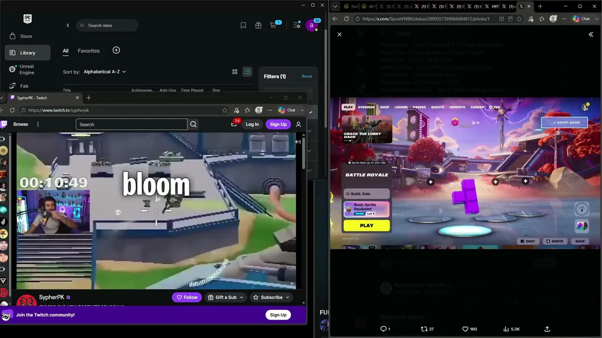Open new tab in X browser window

[540, 7]
